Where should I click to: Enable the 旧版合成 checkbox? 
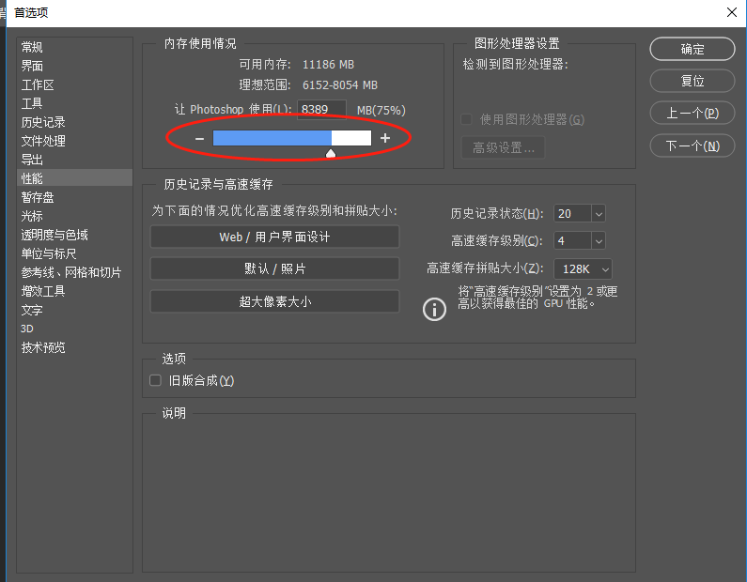(x=155, y=380)
